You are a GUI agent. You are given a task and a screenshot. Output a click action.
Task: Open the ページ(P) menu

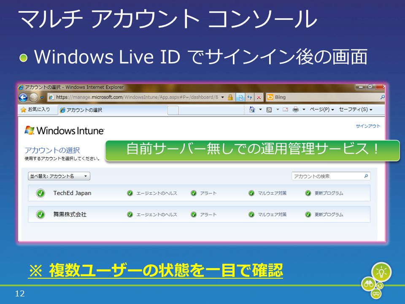[322, 110]
